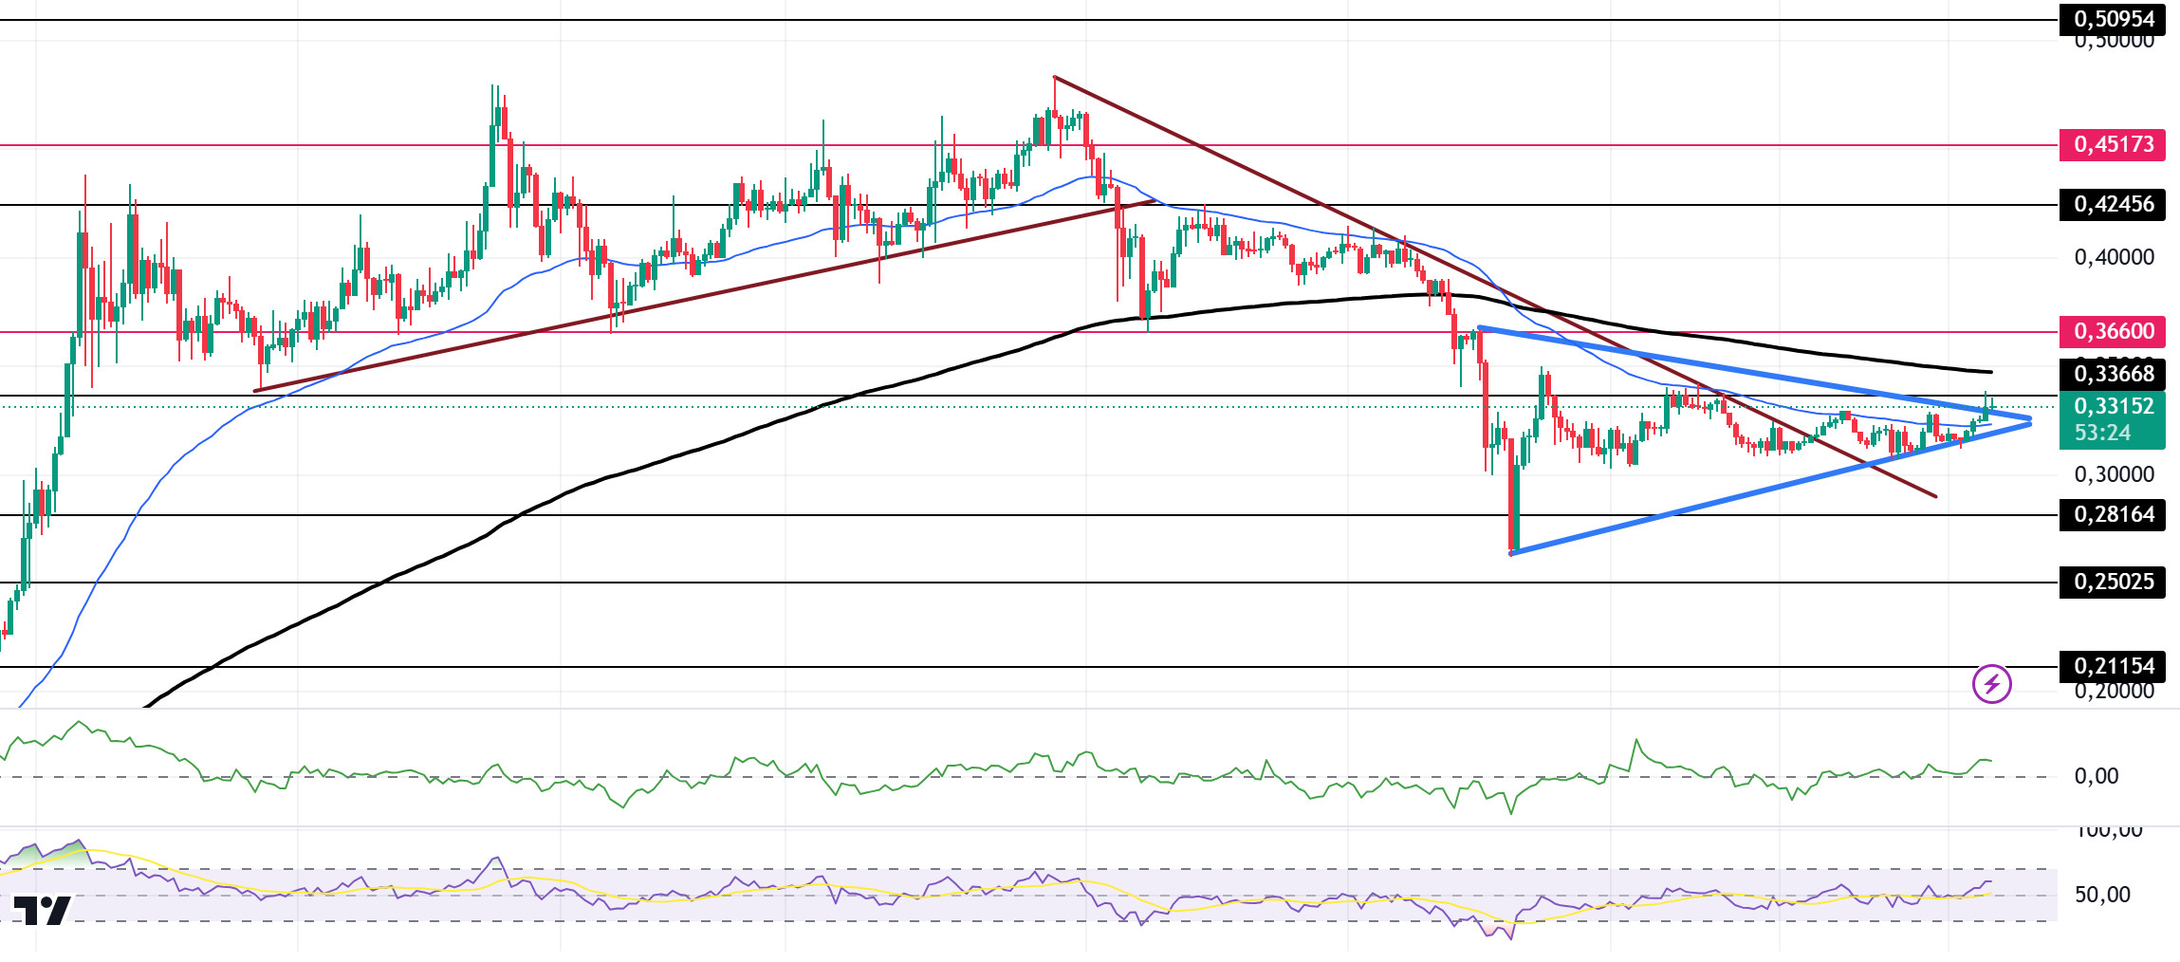Image resolution: width=2180 pixels, height=962 pixels.
Task: Select the 0,21154 price level label
Action: (x=2113, y=666)
